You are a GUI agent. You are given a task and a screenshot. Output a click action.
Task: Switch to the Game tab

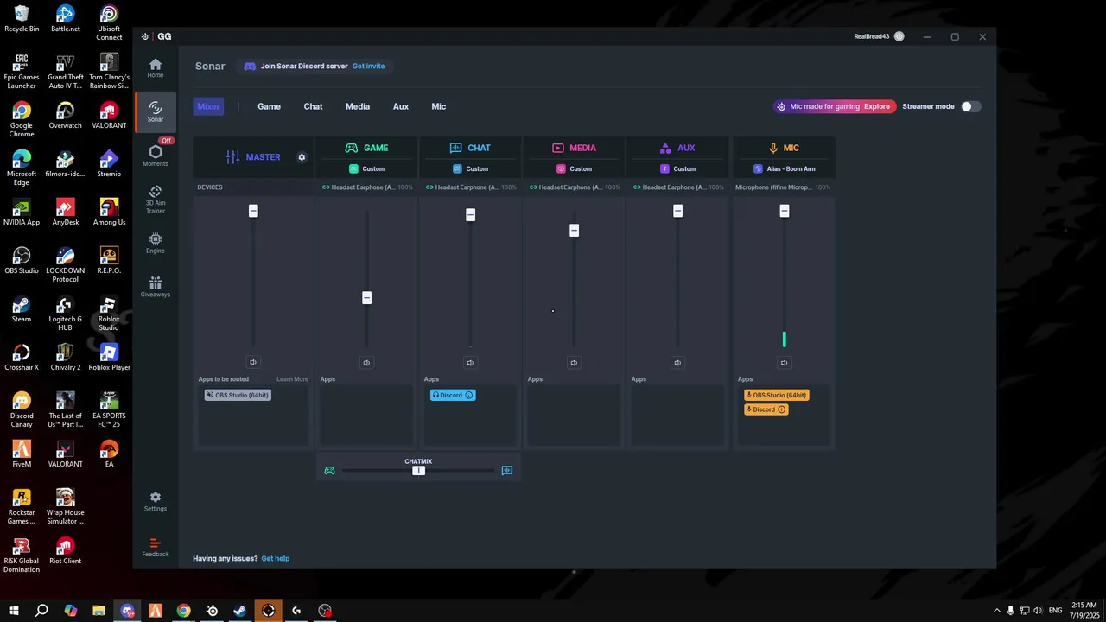[x=269, y=106]
